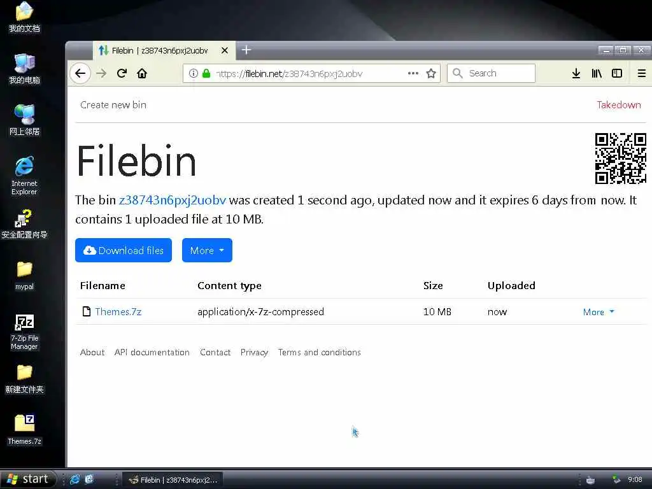Select the mypal folder on desktop
Screen dimensions: 652x489
coord(24,276)
